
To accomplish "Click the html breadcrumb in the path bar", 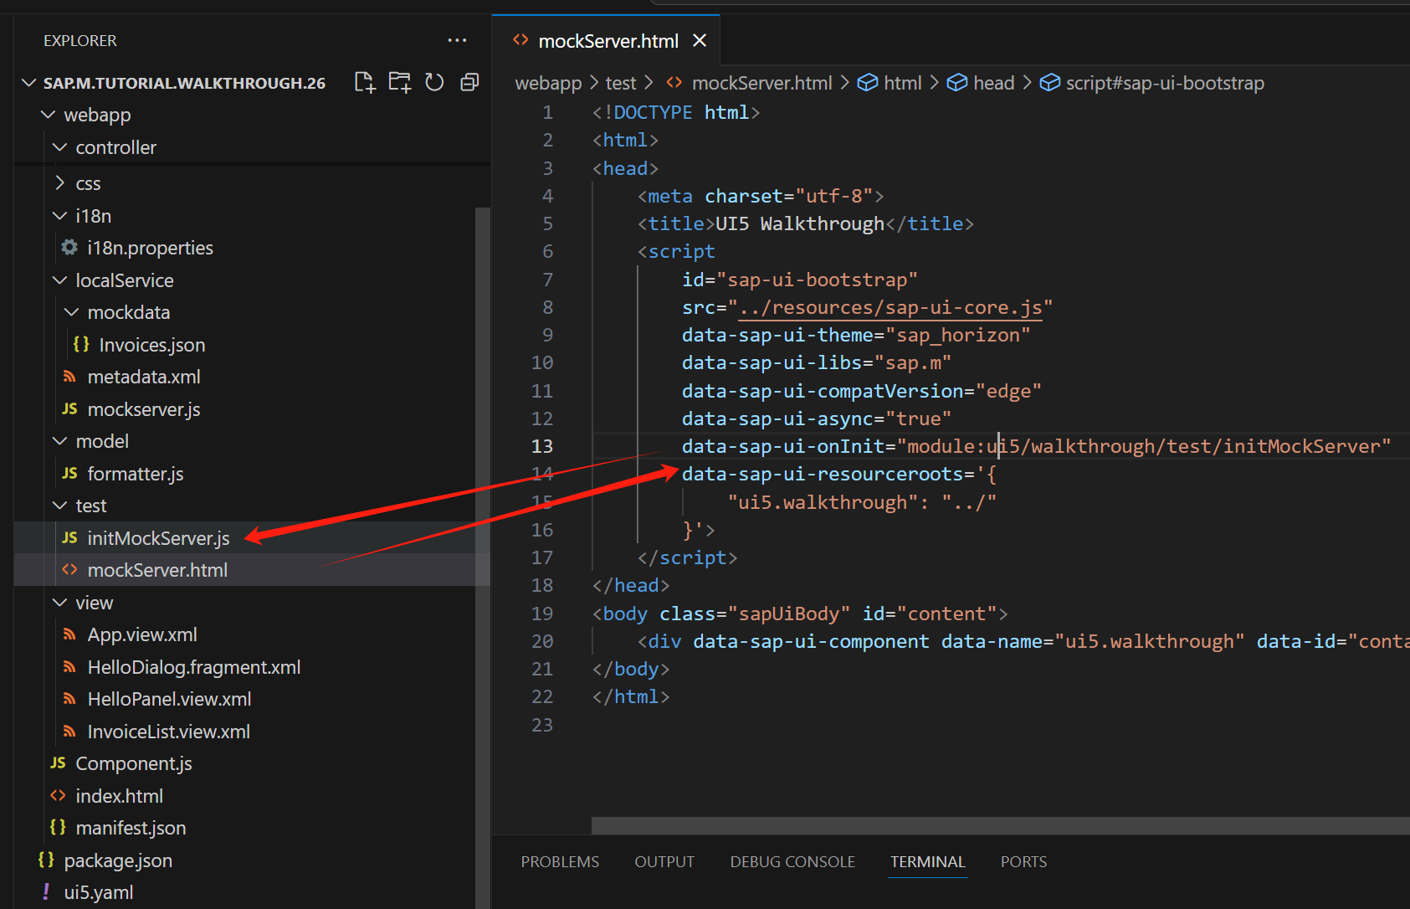I will point(902,83).
